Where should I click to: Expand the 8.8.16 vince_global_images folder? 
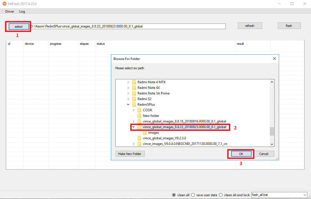(134, 121)
